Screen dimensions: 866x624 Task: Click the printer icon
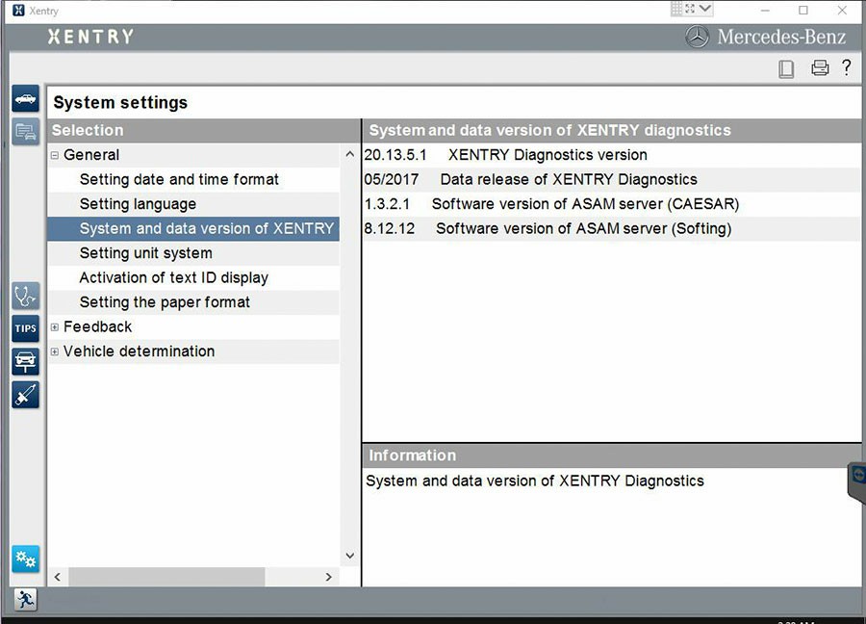coord(820,68)
